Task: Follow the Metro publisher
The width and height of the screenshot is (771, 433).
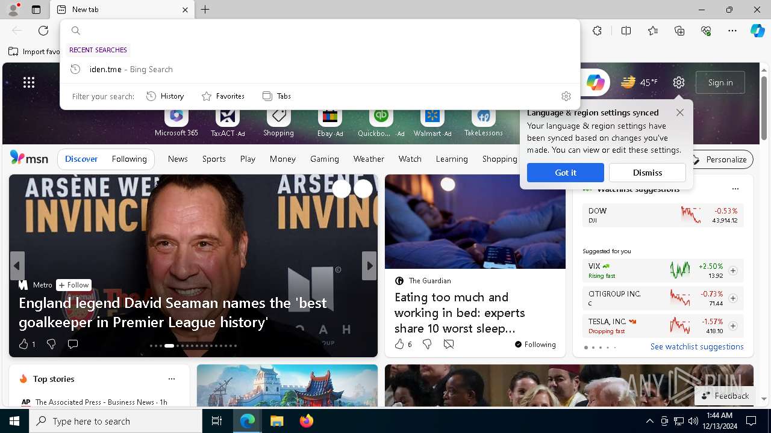Action: [74, 285]
